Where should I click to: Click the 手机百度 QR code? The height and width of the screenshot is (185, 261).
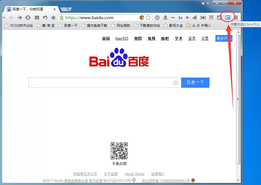point(119,151)
